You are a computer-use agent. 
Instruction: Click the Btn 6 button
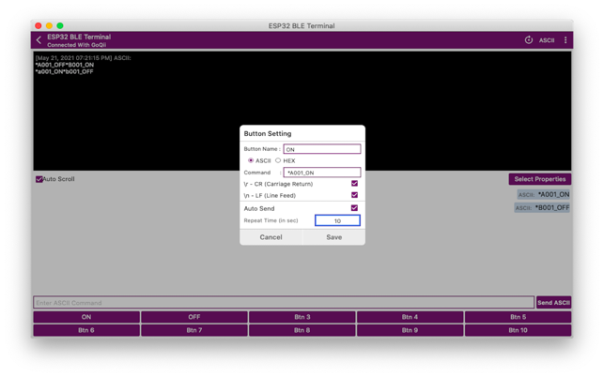point(86,330)
